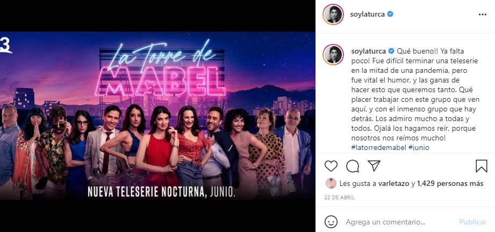
Task: Click the verified badge in header
Action: pyautogui.click(x=390, y=14)
